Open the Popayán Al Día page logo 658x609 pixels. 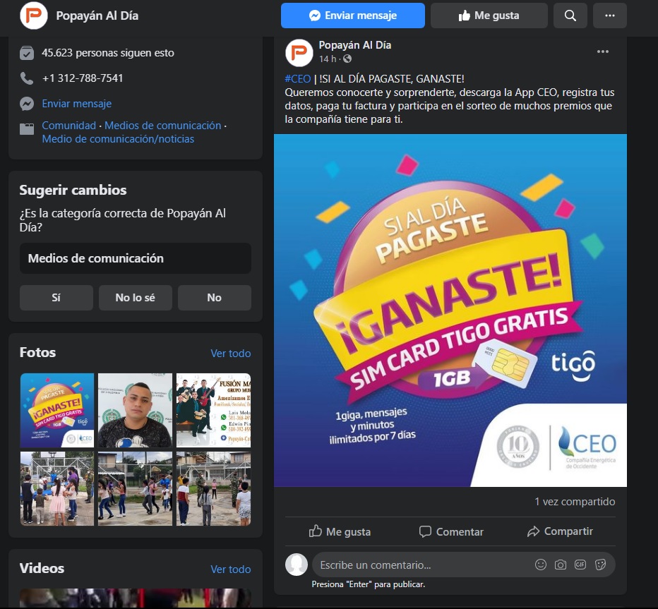pyautogui.click(x=34, y=16)
